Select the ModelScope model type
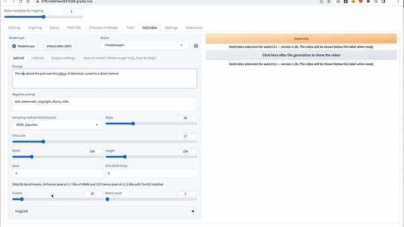Viewport: 404px width, 227px height. pyautogui.click(x=23, y=46)
